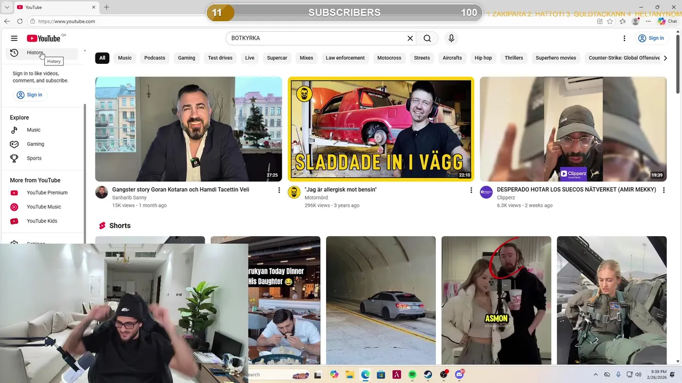This screenshot has height=383, width=682.
Task: Open "Jag är allergisk mot bensin" title
Action: (341, 189)
